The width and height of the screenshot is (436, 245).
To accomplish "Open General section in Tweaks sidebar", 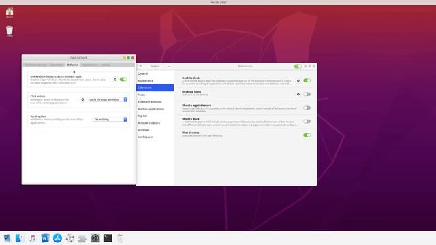I will click(x=155, y=73).
